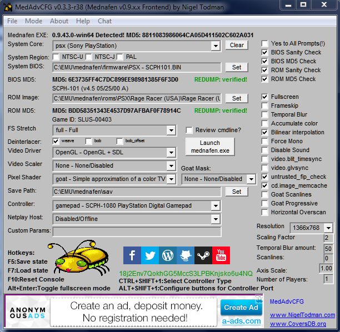Click the Save Path text field

tap(137, 192)
